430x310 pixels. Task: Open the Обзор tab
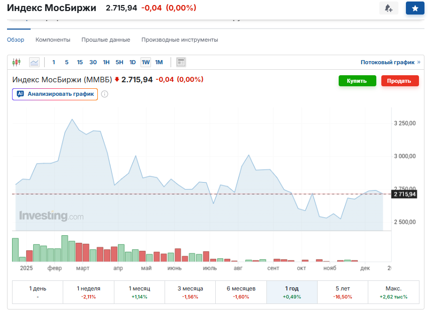click(16, 40)
